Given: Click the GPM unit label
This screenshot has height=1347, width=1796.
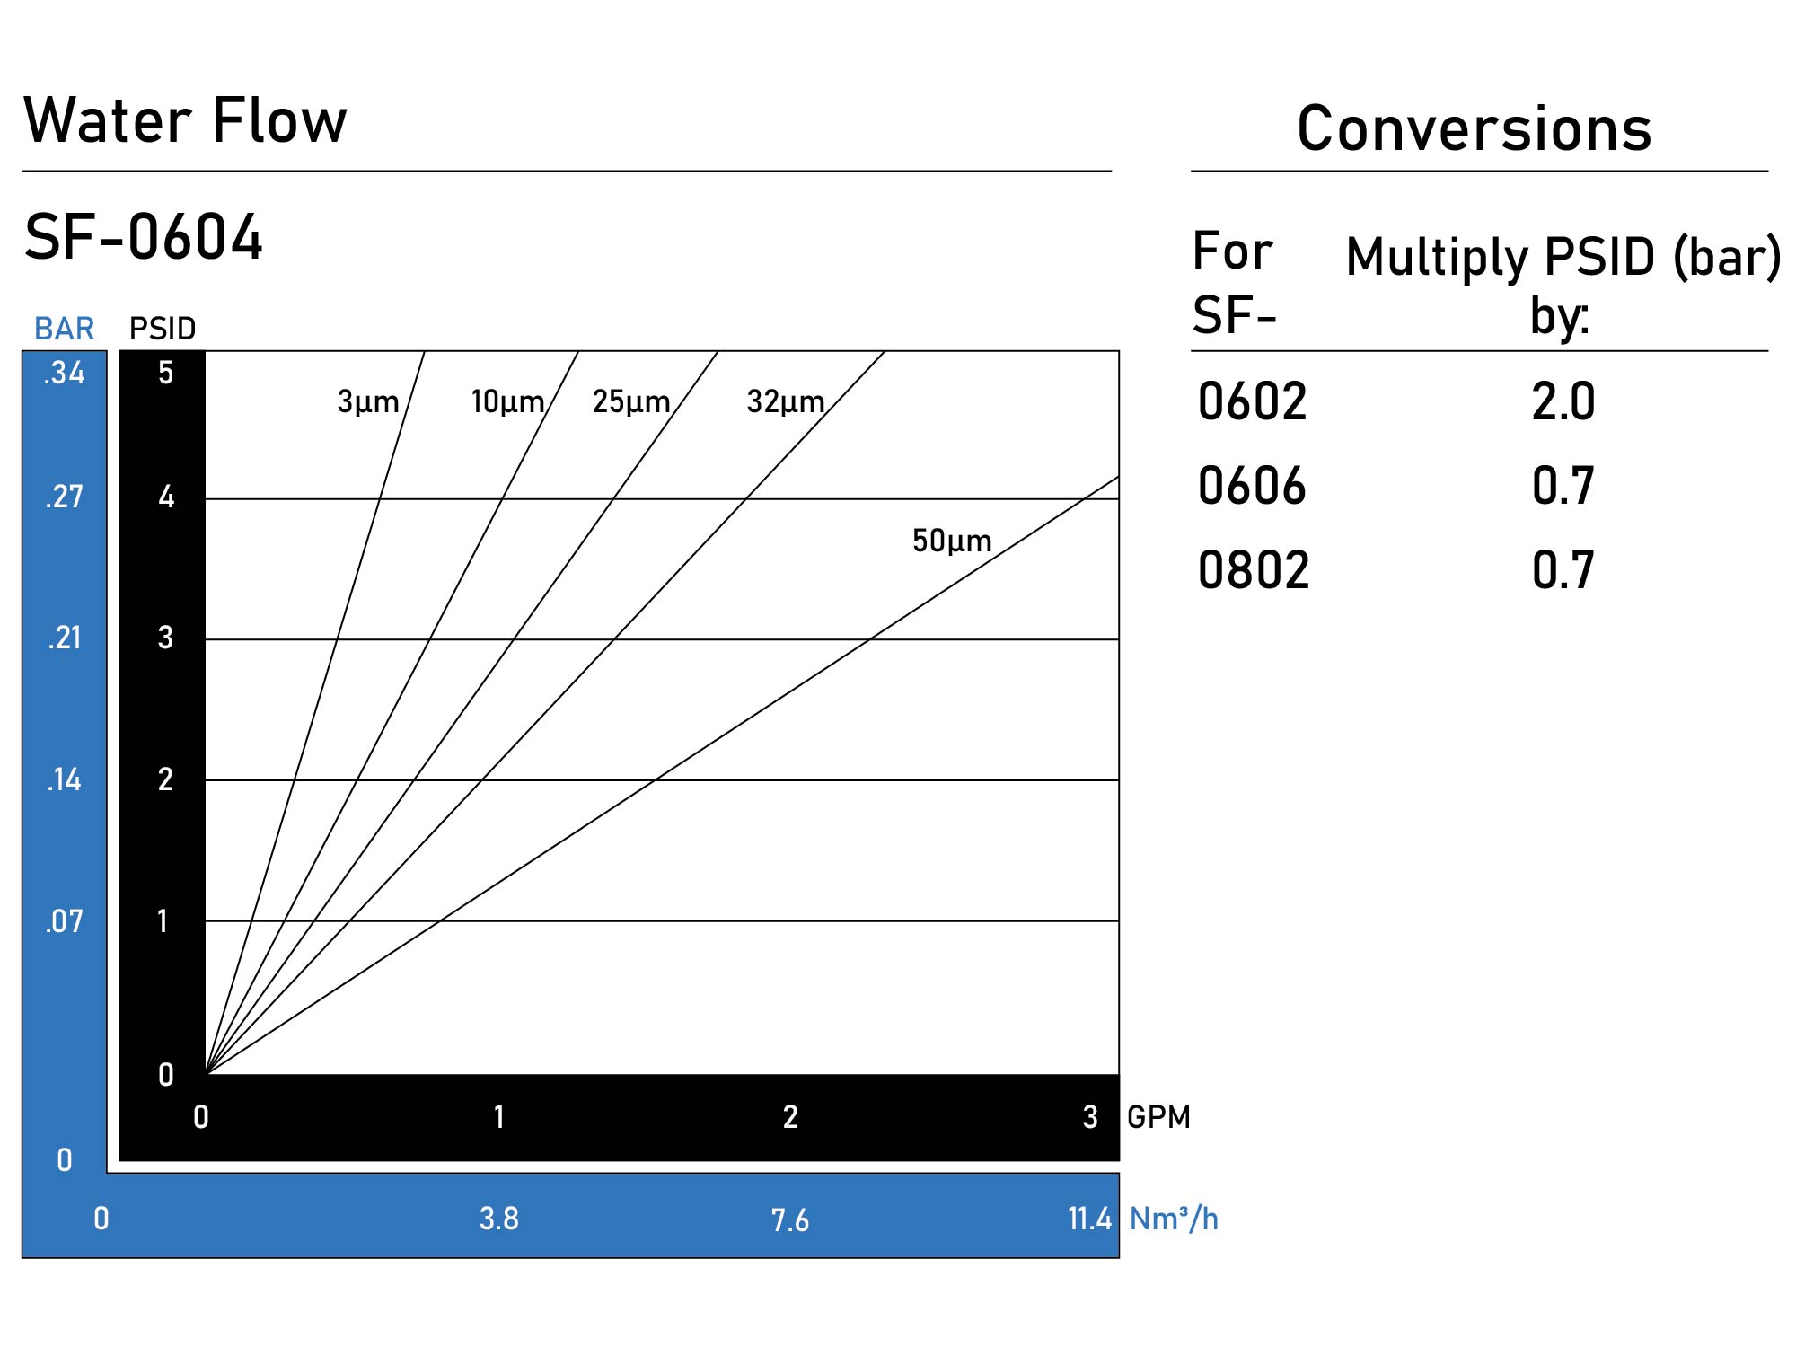Looking at the screenshot, I should pyautogui.click(x=1158, y=1117).
